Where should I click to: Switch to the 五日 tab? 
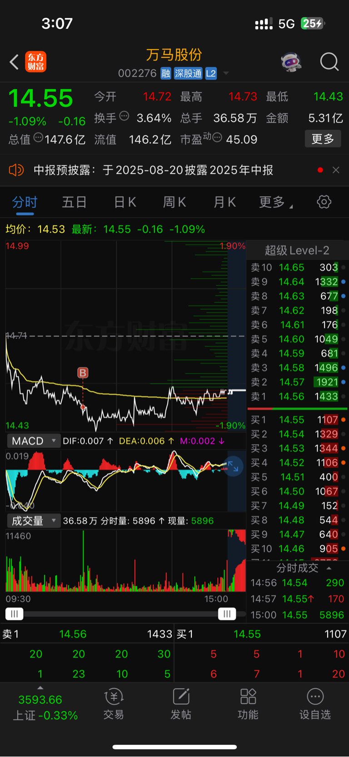click(74, 202)
